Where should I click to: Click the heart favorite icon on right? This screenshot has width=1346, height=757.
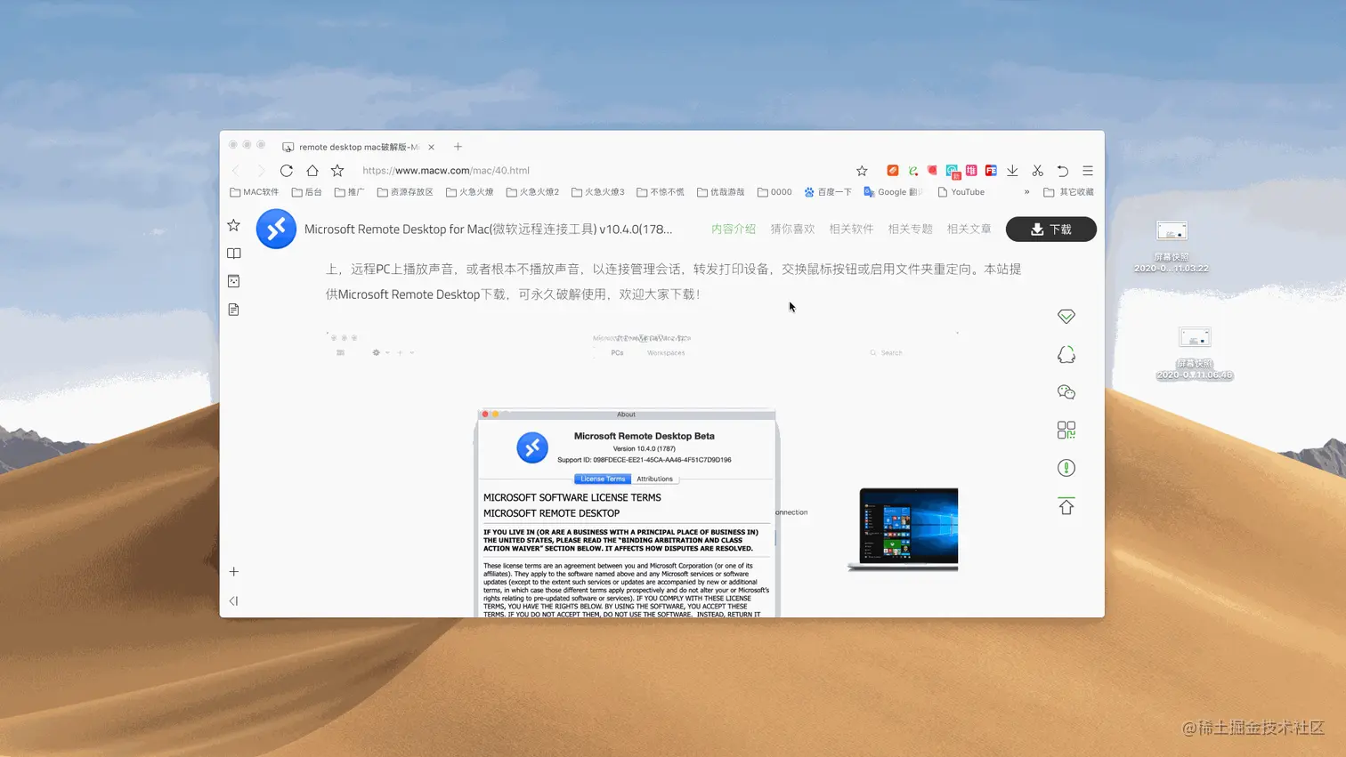[1066, 317]
